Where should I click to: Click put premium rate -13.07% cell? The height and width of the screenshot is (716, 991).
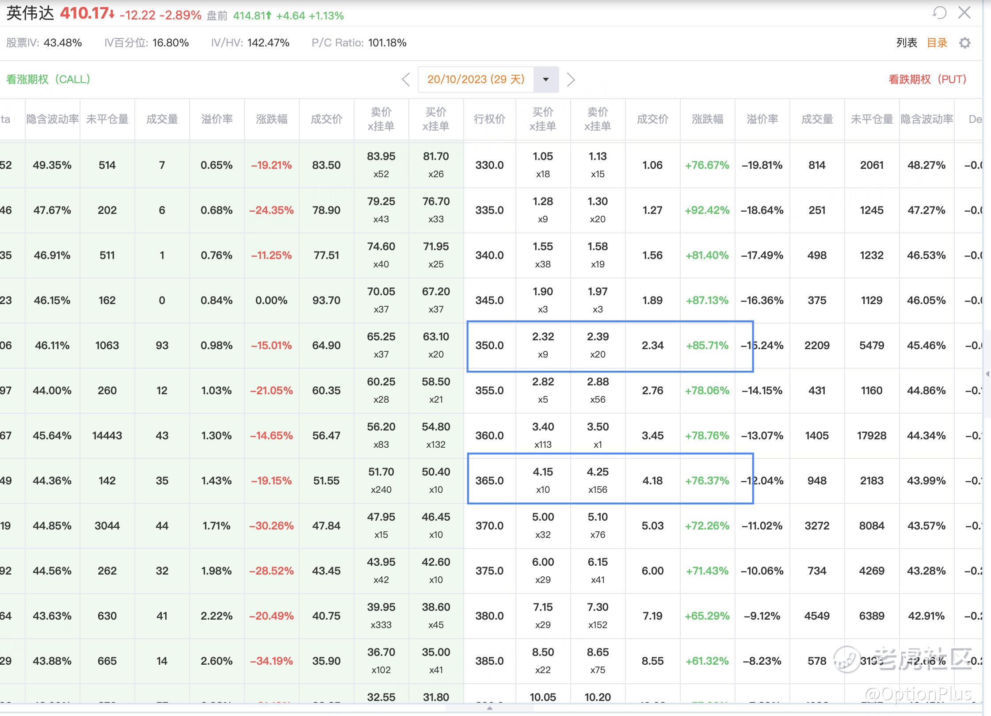click(762, 436)
